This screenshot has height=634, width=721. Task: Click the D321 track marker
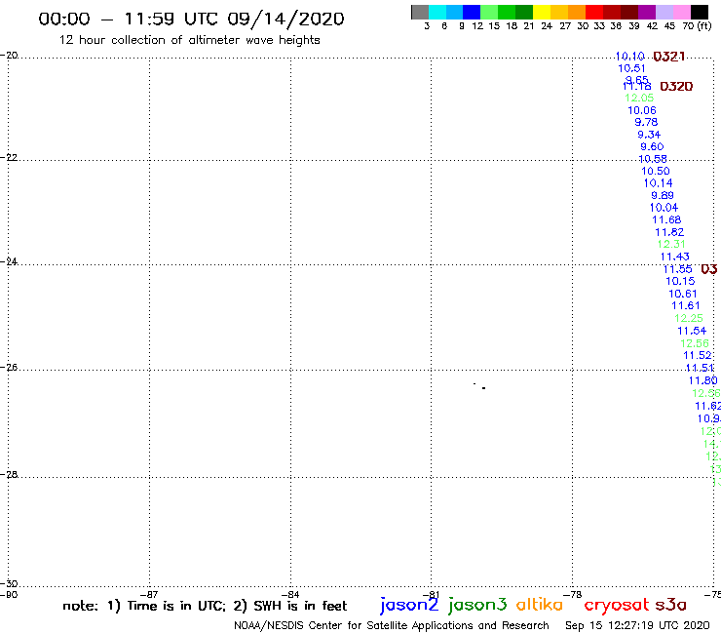click(668, 57)
